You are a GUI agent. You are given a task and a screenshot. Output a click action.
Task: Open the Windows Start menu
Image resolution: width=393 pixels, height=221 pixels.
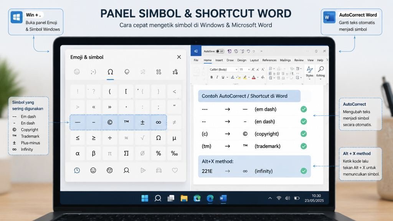pos(145,198)
